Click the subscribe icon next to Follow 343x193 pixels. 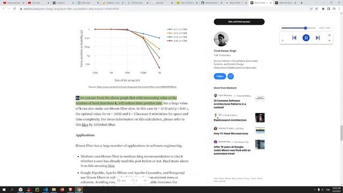(x=230, y=76)
